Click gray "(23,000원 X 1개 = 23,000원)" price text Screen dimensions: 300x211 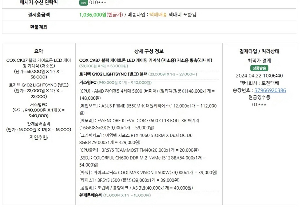(x=173, y=74)
